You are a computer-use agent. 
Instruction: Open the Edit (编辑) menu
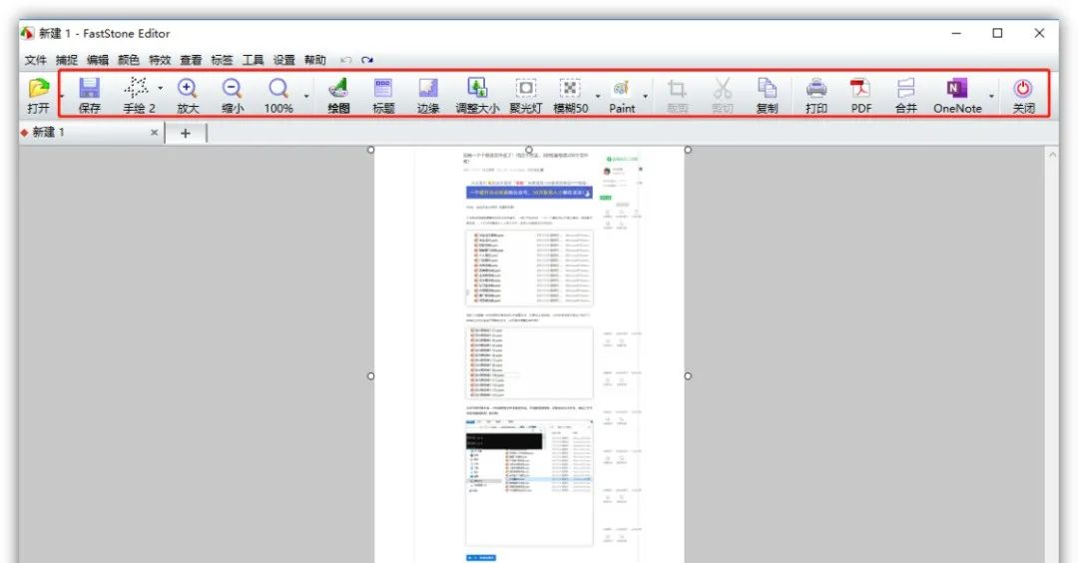[x=98, y=61]
